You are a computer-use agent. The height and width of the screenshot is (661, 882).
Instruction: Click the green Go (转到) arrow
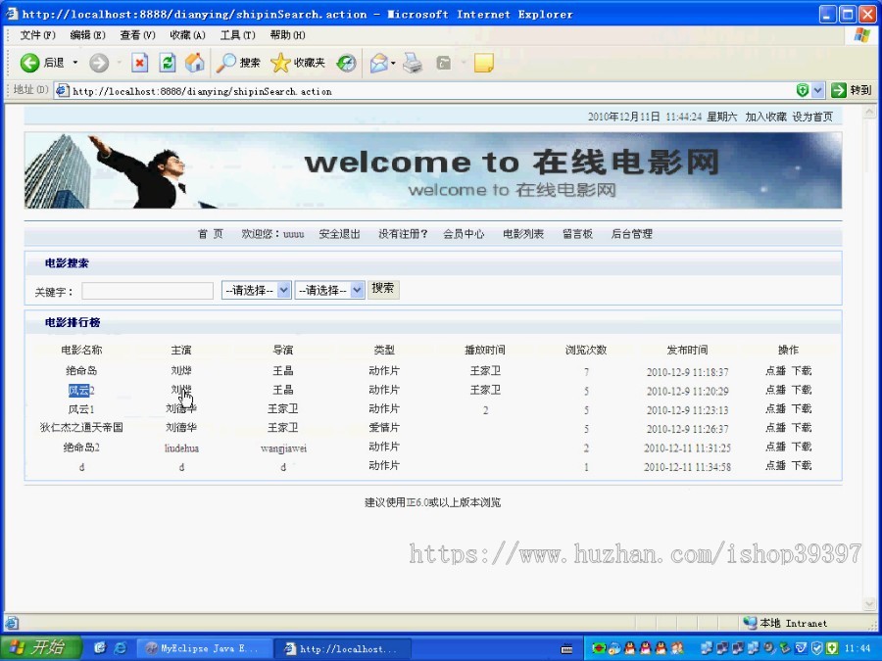[838, 90]
